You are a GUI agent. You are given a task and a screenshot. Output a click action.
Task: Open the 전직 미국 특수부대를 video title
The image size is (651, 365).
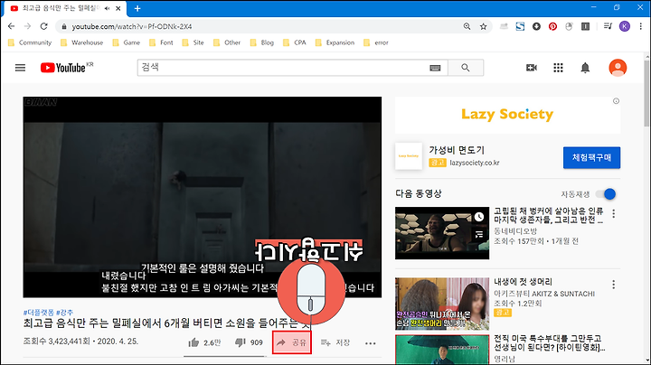tap(550, 343)
